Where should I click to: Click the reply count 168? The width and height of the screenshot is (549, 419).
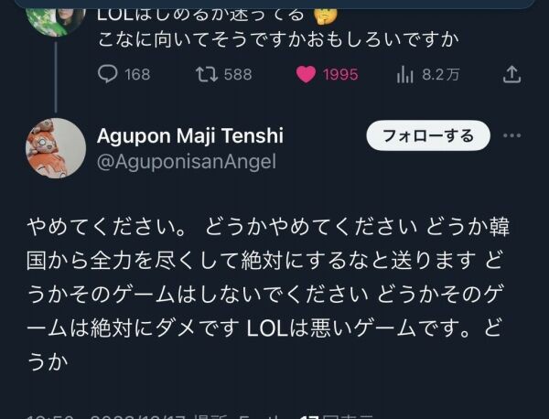[137, 74]
